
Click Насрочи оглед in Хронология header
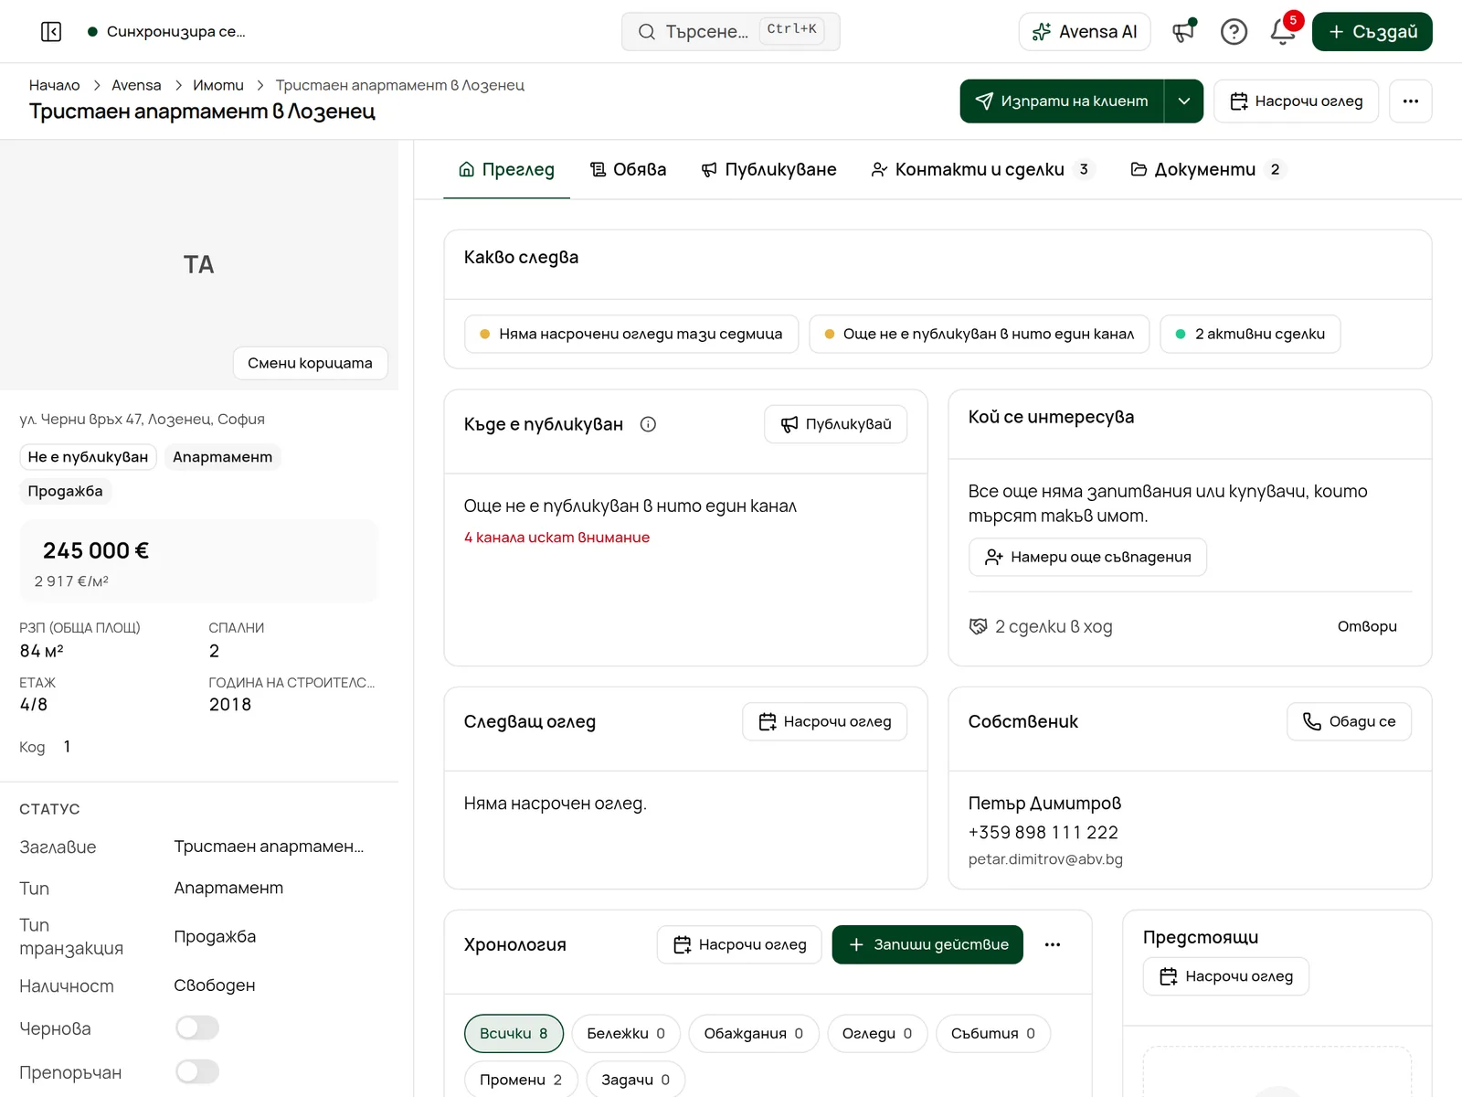739,944
